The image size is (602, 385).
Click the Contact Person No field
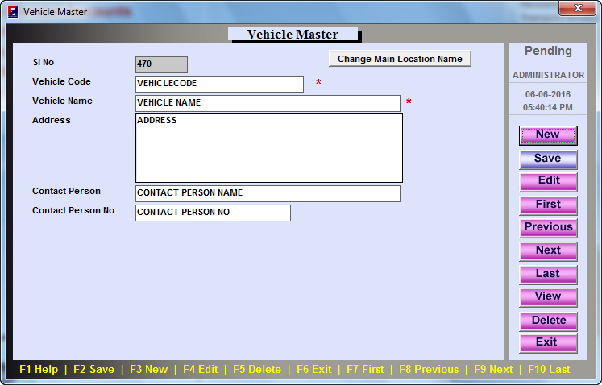pyautogui.click(x=213, y=213)
